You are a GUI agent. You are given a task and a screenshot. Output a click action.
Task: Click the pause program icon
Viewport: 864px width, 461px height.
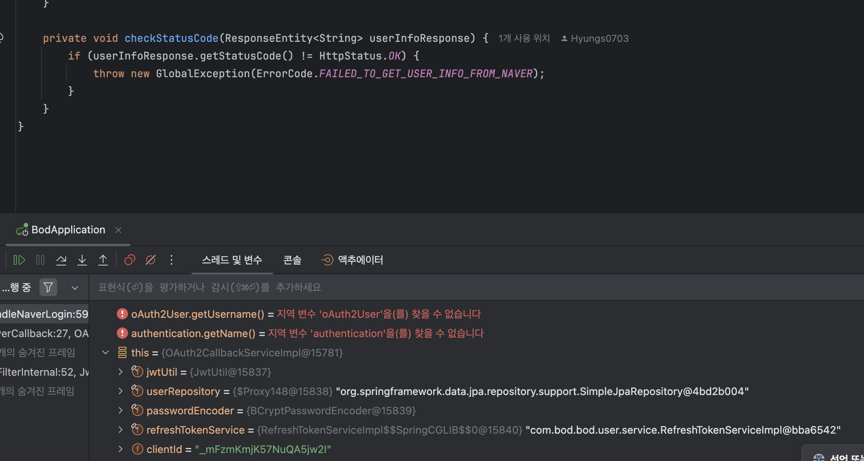pyautogui.click(x=40, y=260)
